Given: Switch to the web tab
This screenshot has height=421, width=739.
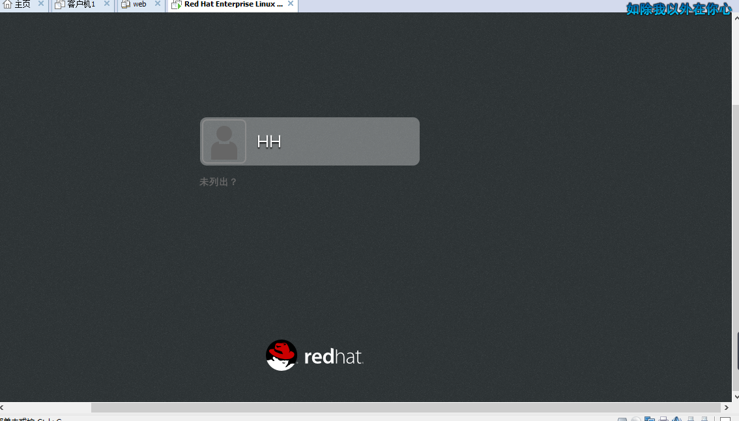Looking at the screenshot, I should (141, 5).
